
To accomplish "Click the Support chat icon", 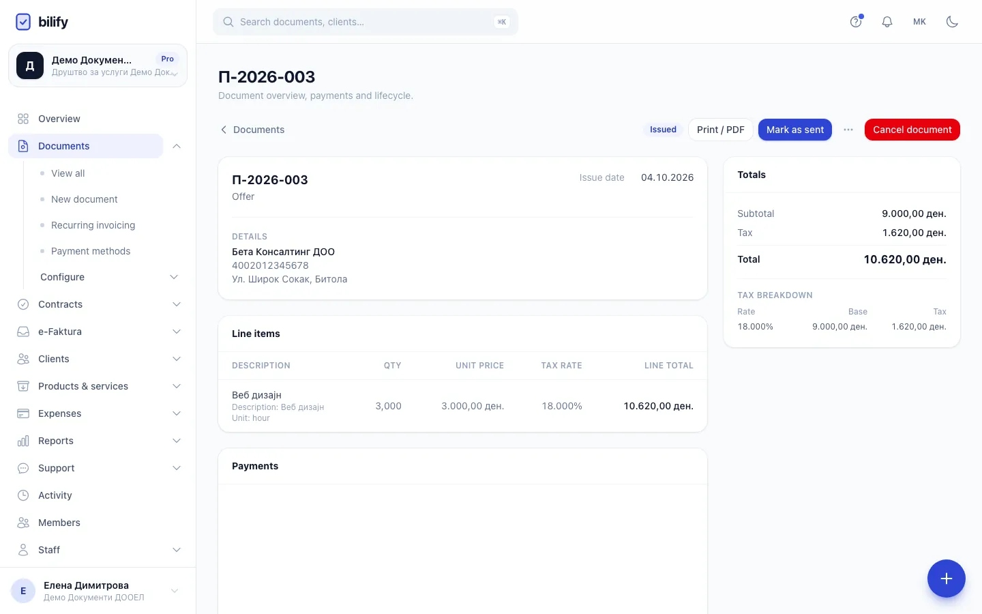I will (x=23, y=468).
